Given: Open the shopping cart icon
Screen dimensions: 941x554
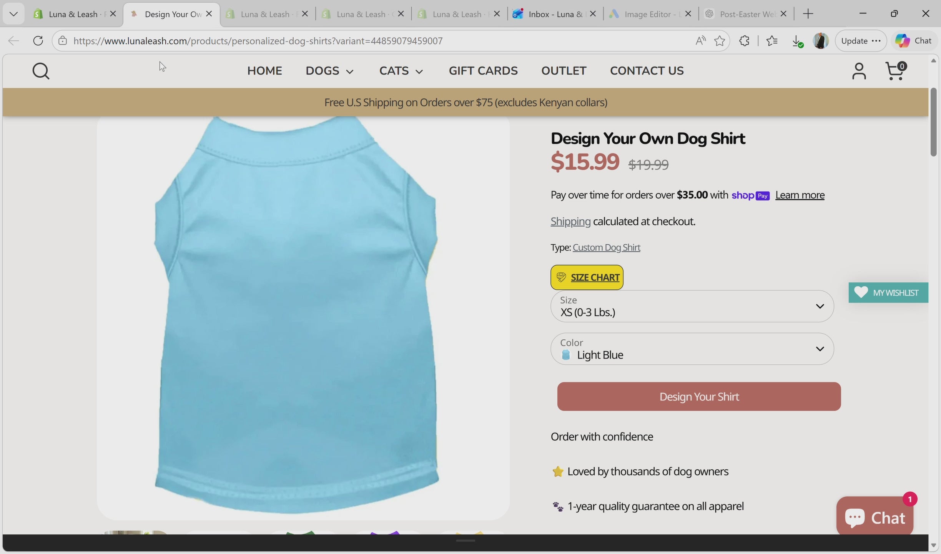Looking at the screenshot, I should click(x=896, y=71).
